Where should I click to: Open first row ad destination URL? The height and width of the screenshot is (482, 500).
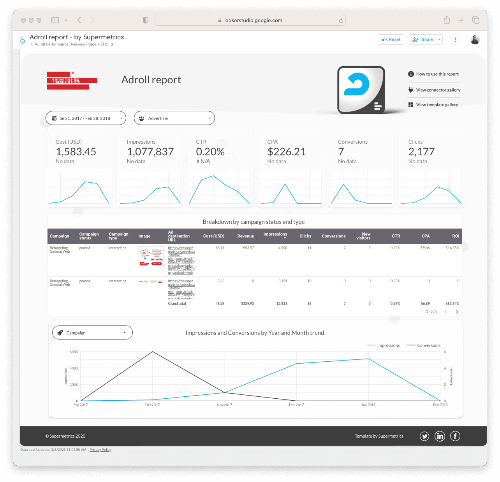(x=181, y=260)
